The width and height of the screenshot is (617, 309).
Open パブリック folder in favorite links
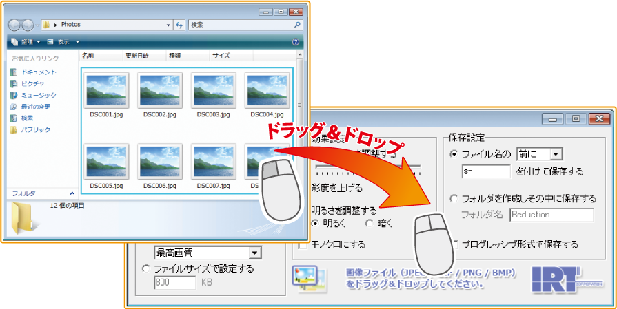(35, 129)
